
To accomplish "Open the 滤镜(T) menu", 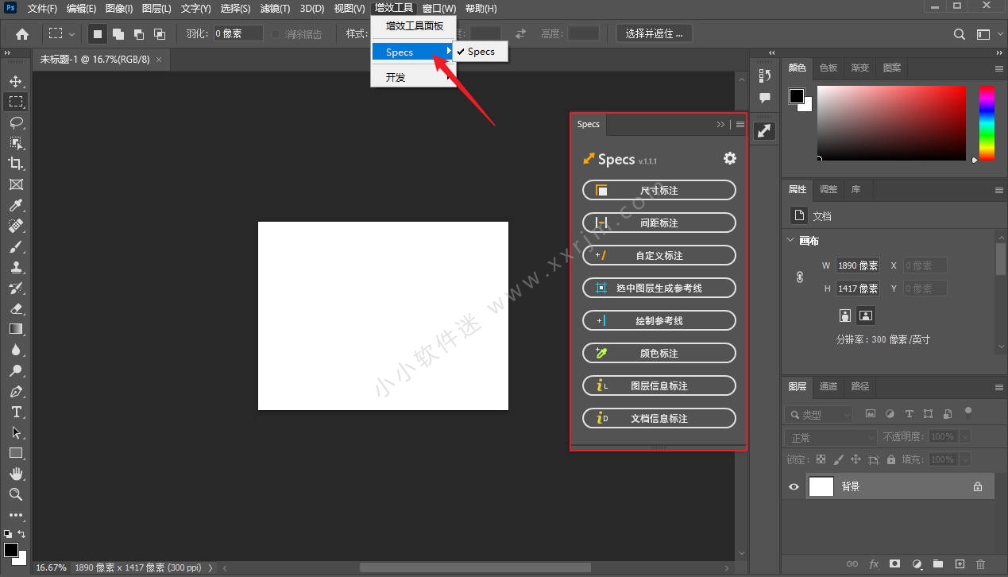I will pos(276,9).
